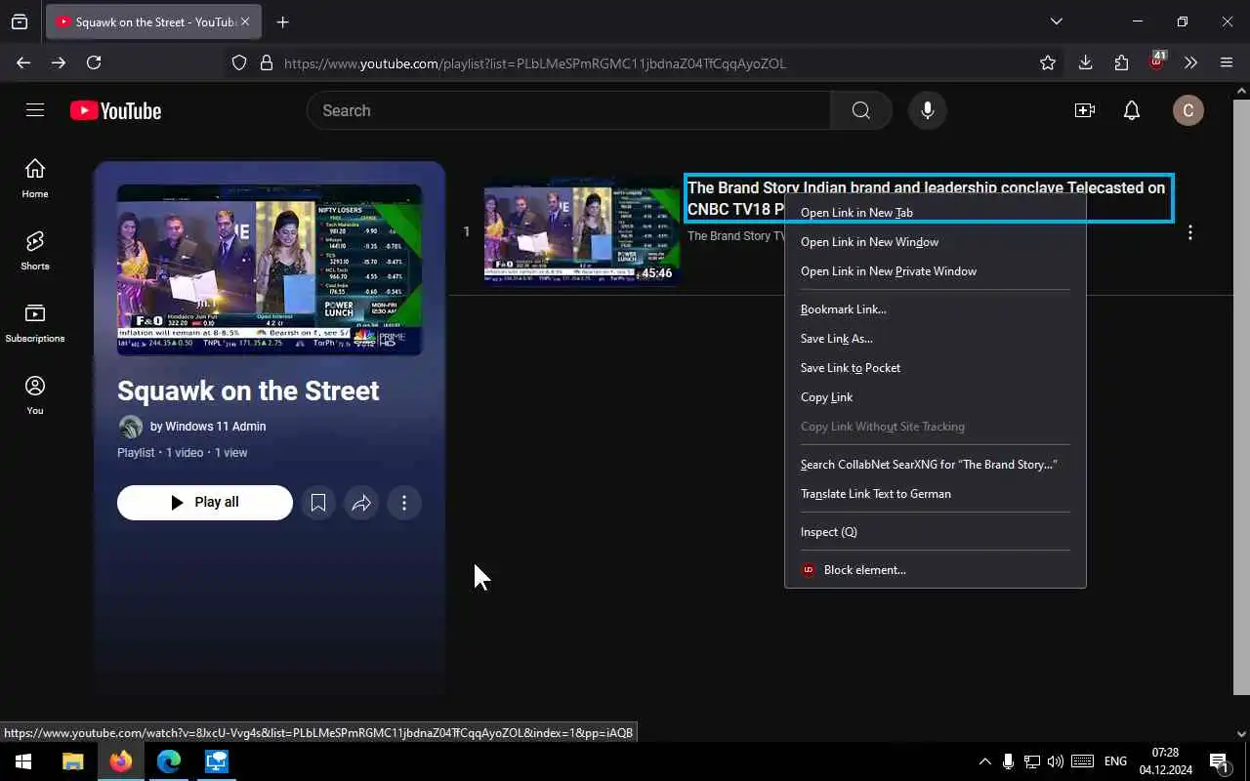Open Windows Start menu
Screen dimensions: 1250x781
pyautogui.click(x=23, y=761)
